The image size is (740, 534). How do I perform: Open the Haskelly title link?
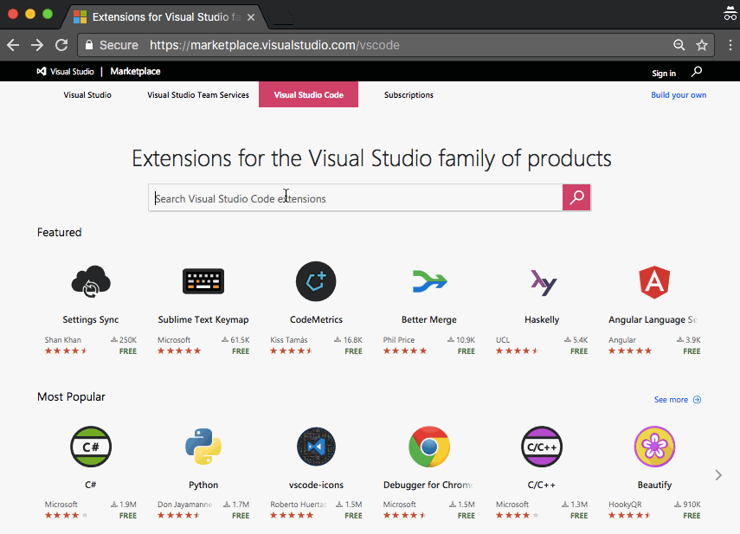542,319
